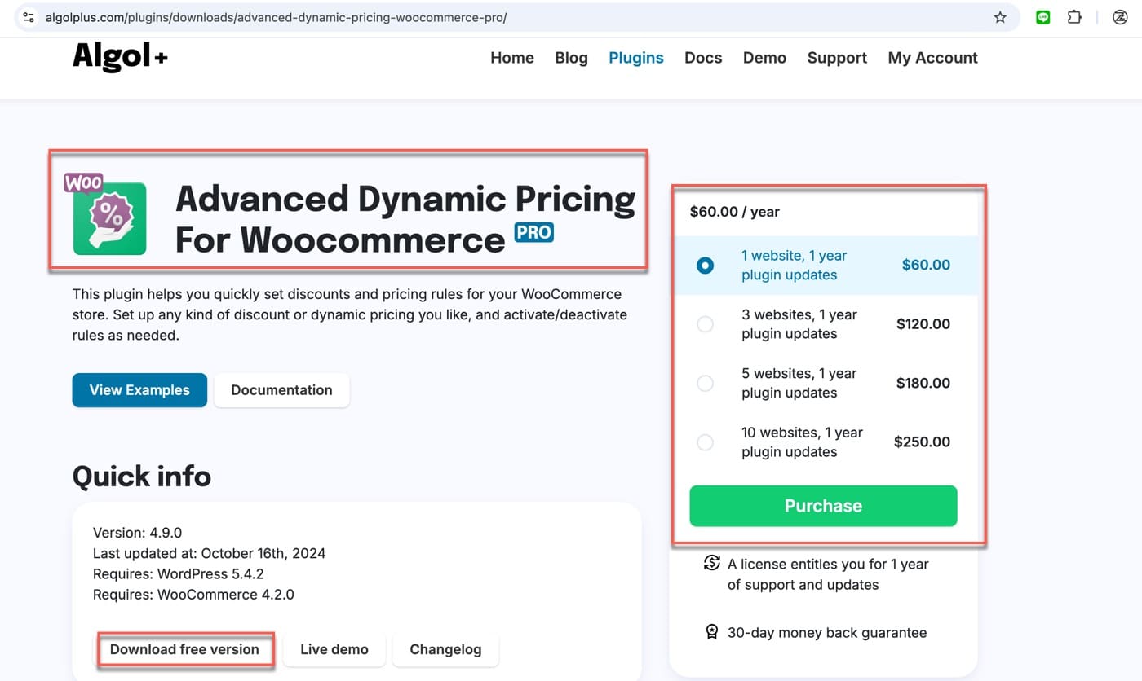This screenshot has width=1142, height=681.
Task: Click the circular Z extension icon
Action: (1120, 17)
